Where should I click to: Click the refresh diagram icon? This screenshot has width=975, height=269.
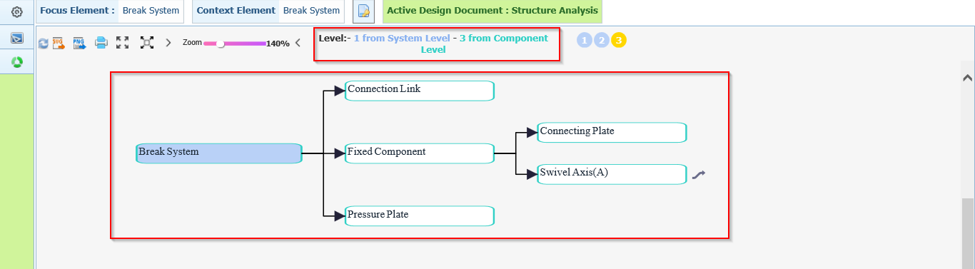coord(43,43)
